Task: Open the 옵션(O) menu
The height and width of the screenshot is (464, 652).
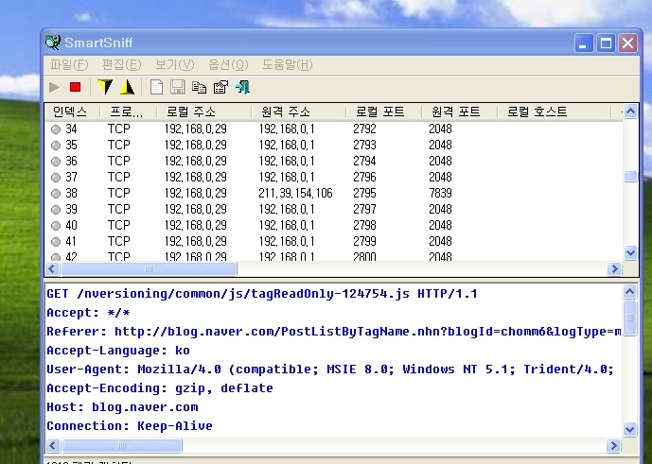Action: pos(227,65)
